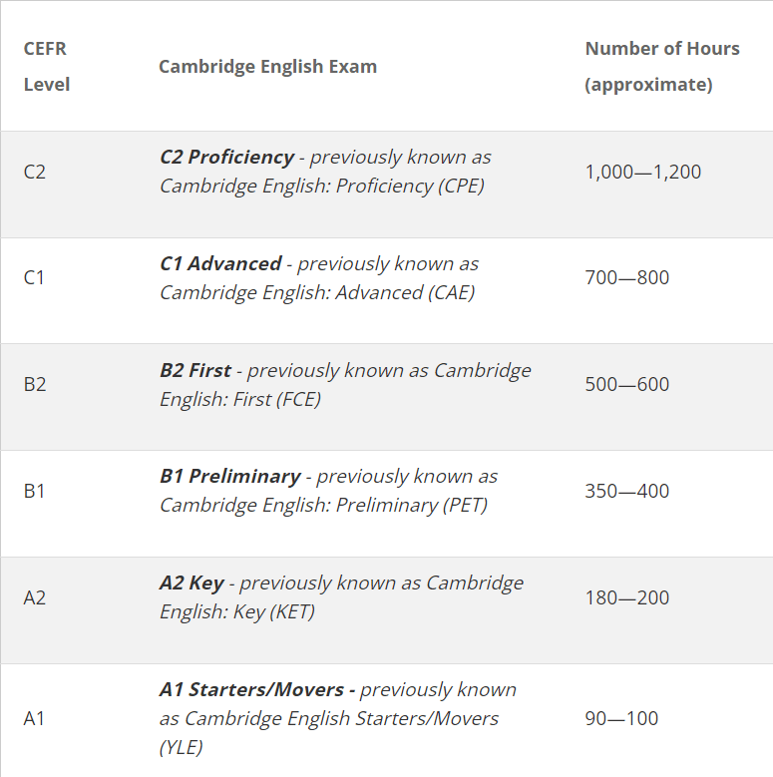Click the B1 Preliminary exam name
The image size is (773, 777).
[x=230, y=477]
